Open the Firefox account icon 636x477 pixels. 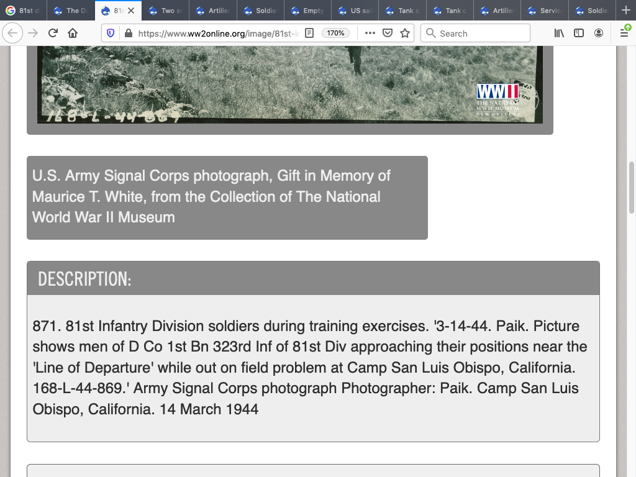pyautogui.click(x=599, y=33)
